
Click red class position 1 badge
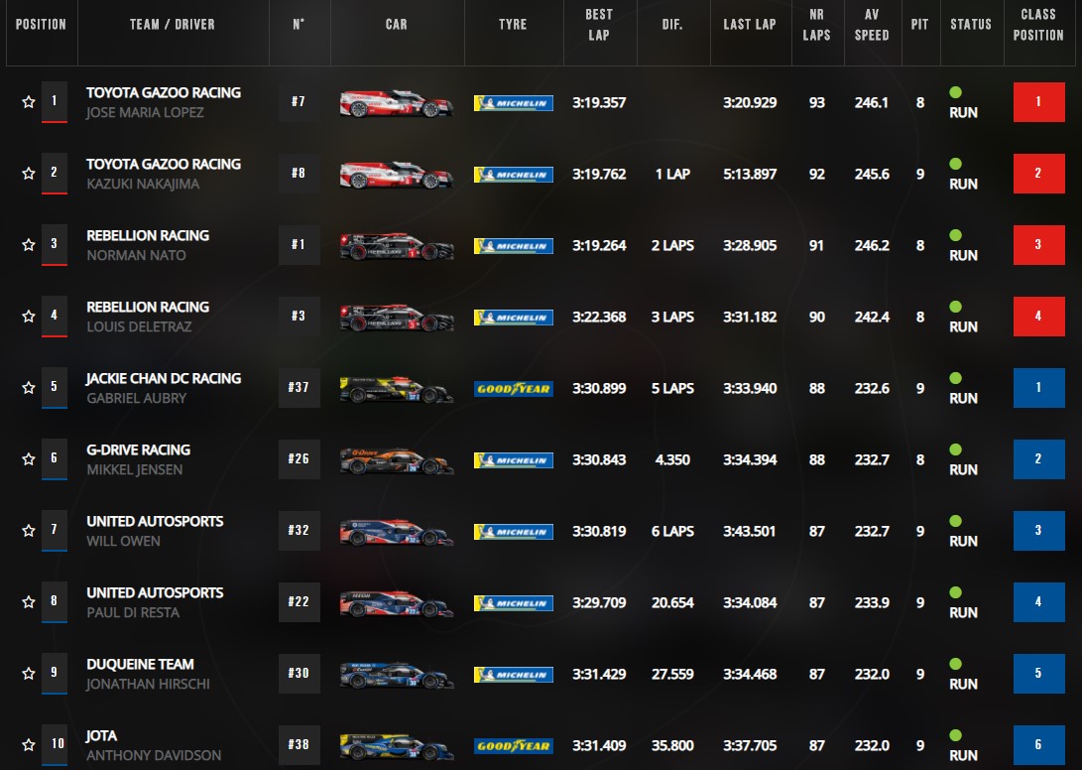[1038, 102]
